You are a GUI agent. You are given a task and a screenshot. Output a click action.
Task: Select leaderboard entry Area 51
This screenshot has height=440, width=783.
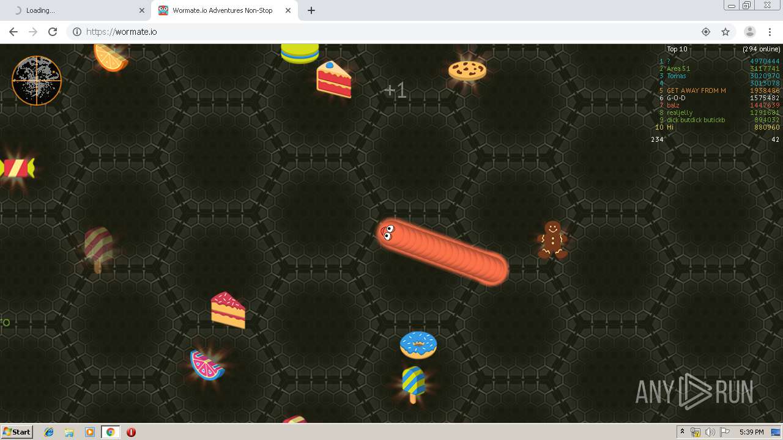[x=678, y=68]
